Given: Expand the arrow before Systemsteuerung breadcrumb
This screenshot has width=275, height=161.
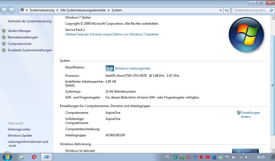Looking at the screenshot, I should pyautogui.click(x=27, y=10).
